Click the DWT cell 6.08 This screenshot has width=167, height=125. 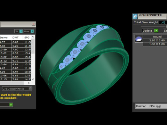17,68
